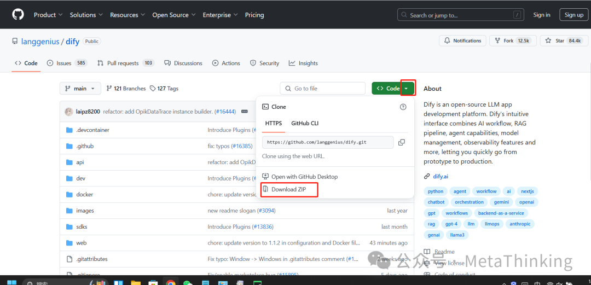Open the Discussions tab
The width and height of the screenshot is (591, 285).
click(183, 63)
